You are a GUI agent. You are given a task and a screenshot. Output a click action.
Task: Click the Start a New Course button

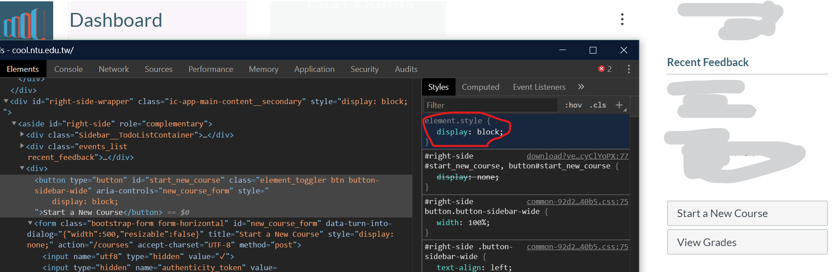[x=747, y=213]
